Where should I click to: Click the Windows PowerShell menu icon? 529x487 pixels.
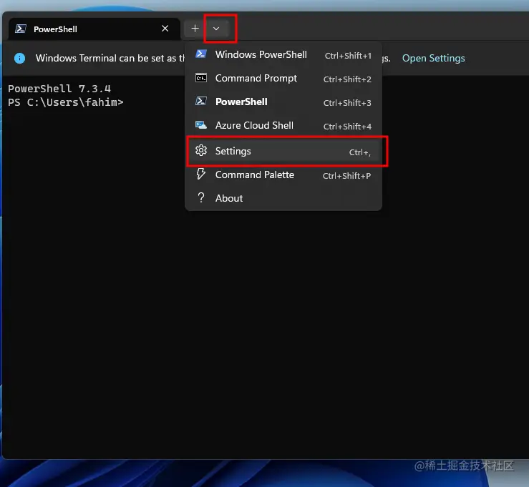(x=201, y=54)
